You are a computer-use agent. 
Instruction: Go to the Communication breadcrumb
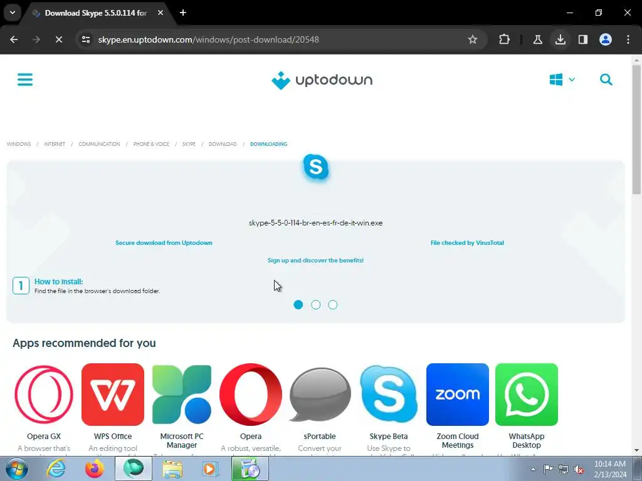(x=99, y=144)
